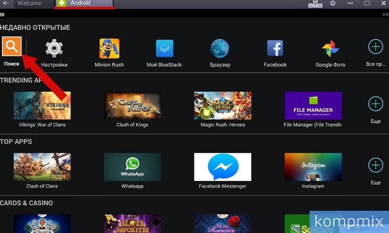Image resolution: width=389 pixels, height=233 pixels.
Task: Click Еще plus icon in Top Apps row
Action: (x=376, y=165)
